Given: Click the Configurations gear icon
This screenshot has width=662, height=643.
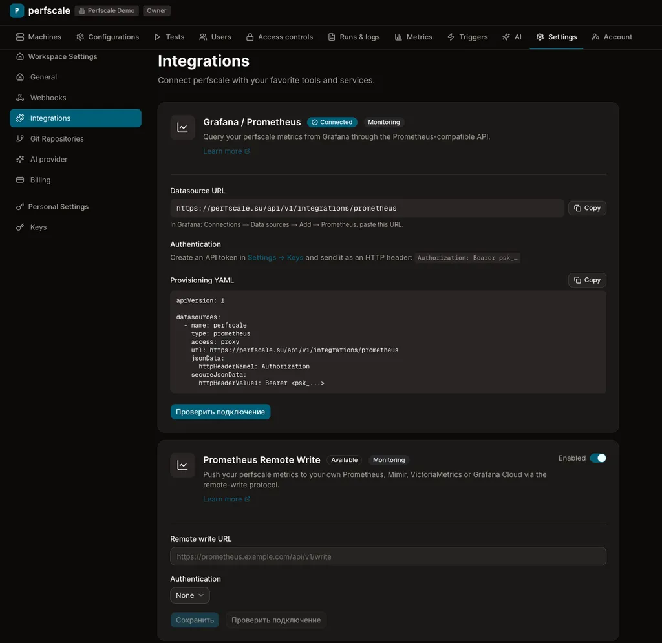Looking at the screenshot, I should [80, 37].
